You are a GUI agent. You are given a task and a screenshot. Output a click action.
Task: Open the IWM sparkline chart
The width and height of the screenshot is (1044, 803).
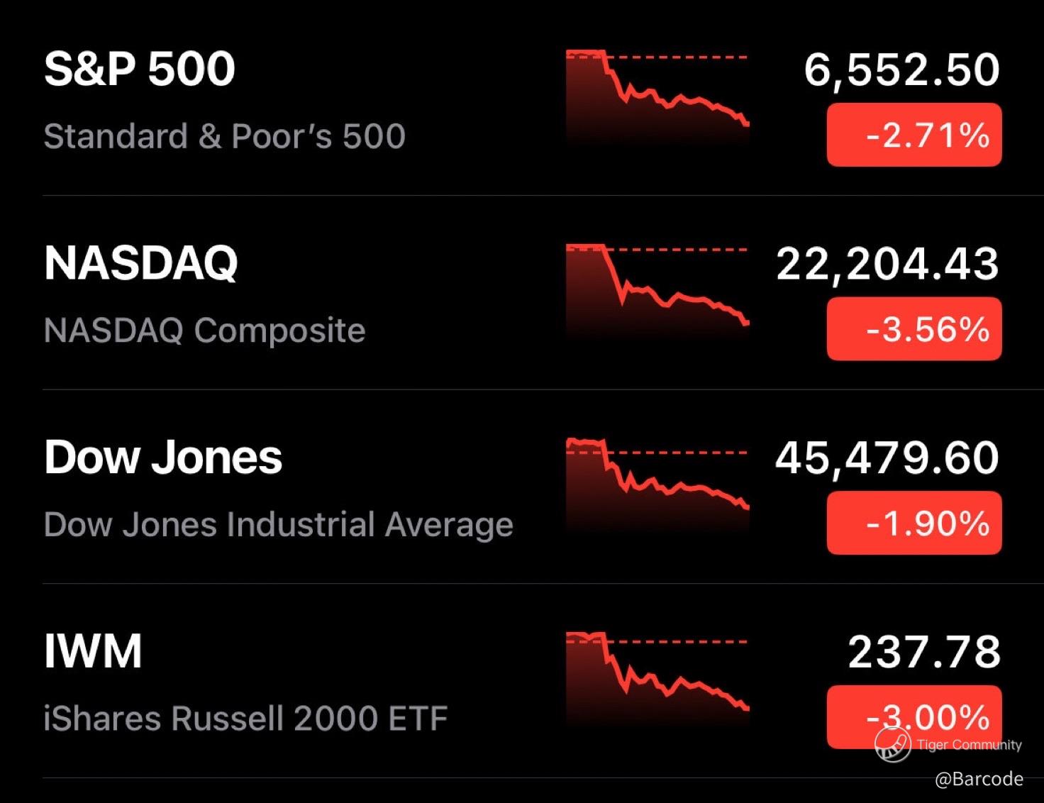tap(657, 680)
